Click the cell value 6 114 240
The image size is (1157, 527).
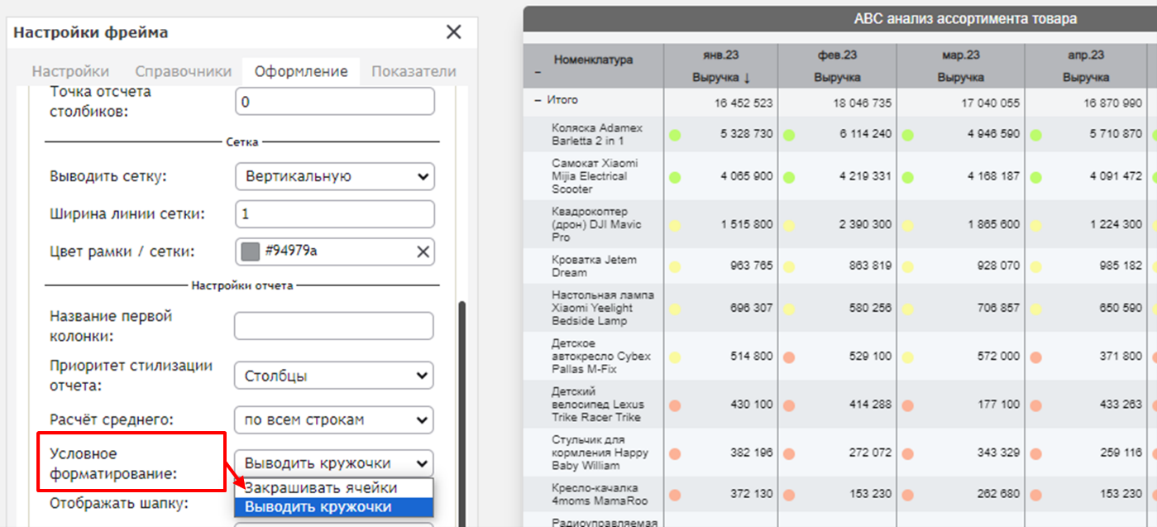865,134
